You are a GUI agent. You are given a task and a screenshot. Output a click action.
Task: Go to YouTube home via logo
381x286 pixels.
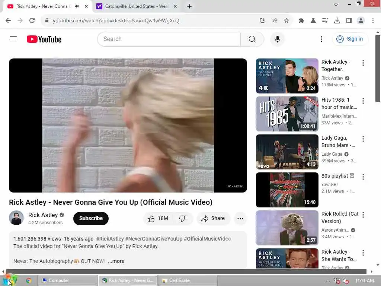coord(44,39)
